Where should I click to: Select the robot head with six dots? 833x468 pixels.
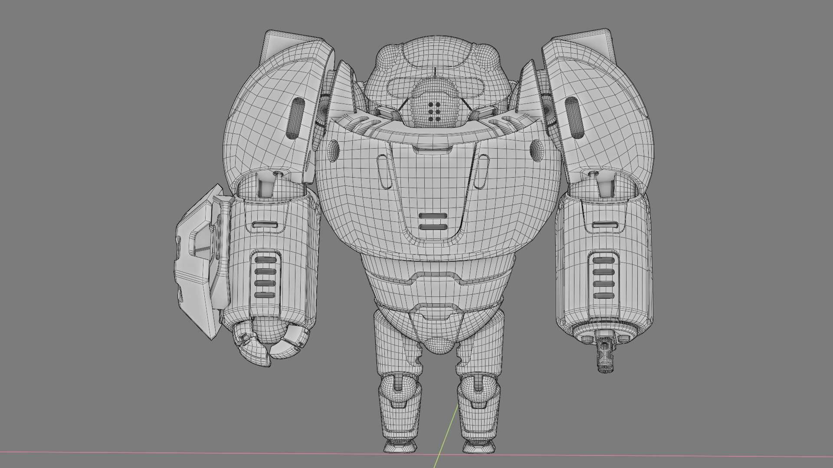(434, 103)
